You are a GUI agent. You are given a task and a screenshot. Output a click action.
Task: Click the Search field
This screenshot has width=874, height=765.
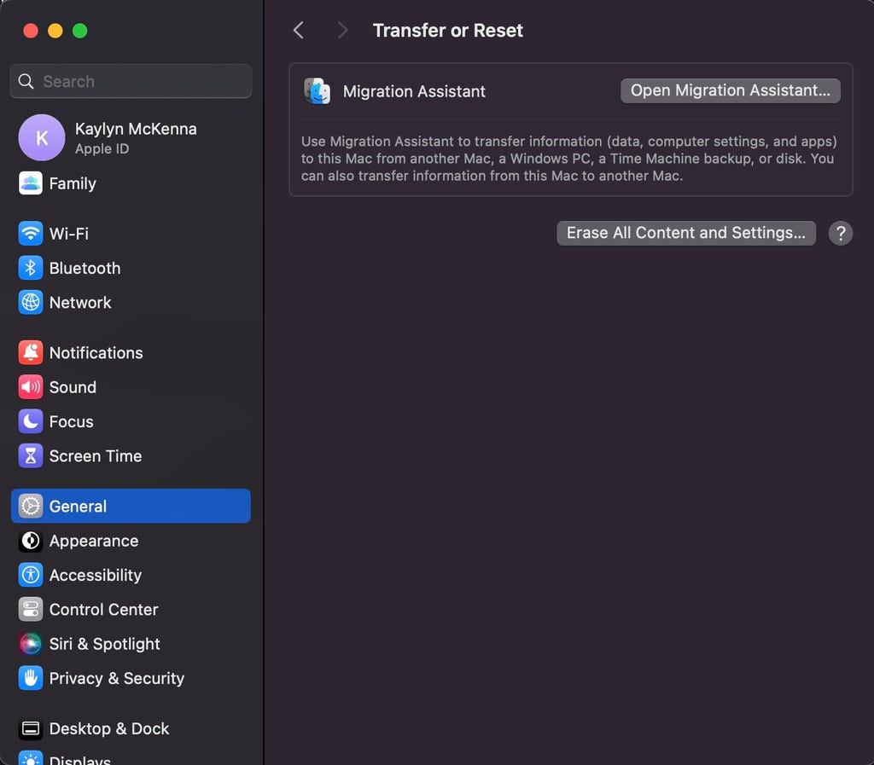pyautogui.click(x=131, y=82)
